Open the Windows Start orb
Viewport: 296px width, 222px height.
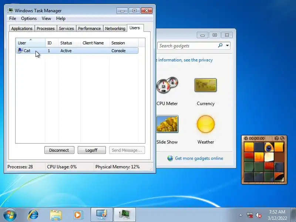[10, 215]
